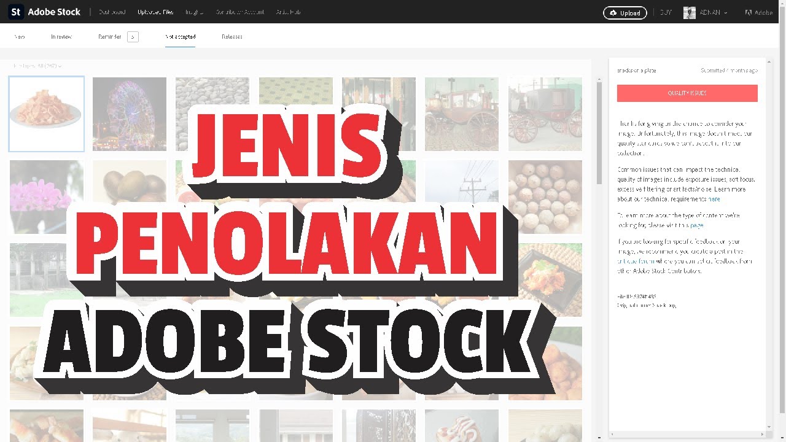Select the power line pole thumbnail
The height and width of the screenshot is (442, 786).
462,184
